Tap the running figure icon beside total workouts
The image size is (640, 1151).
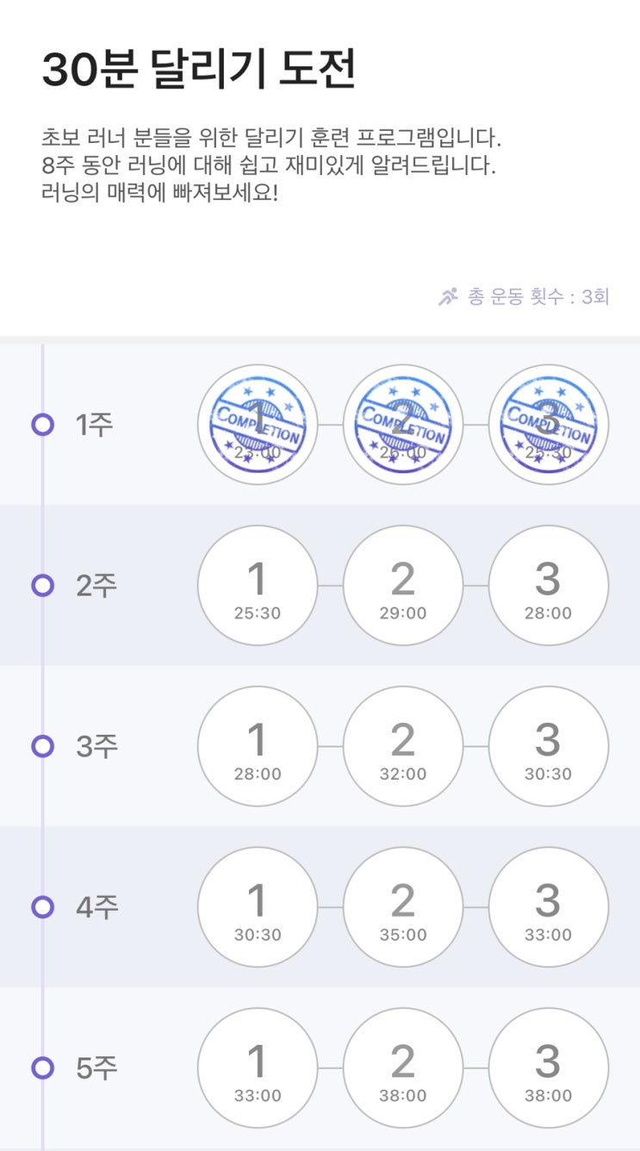pyautogui.click(x=448, y=297)
